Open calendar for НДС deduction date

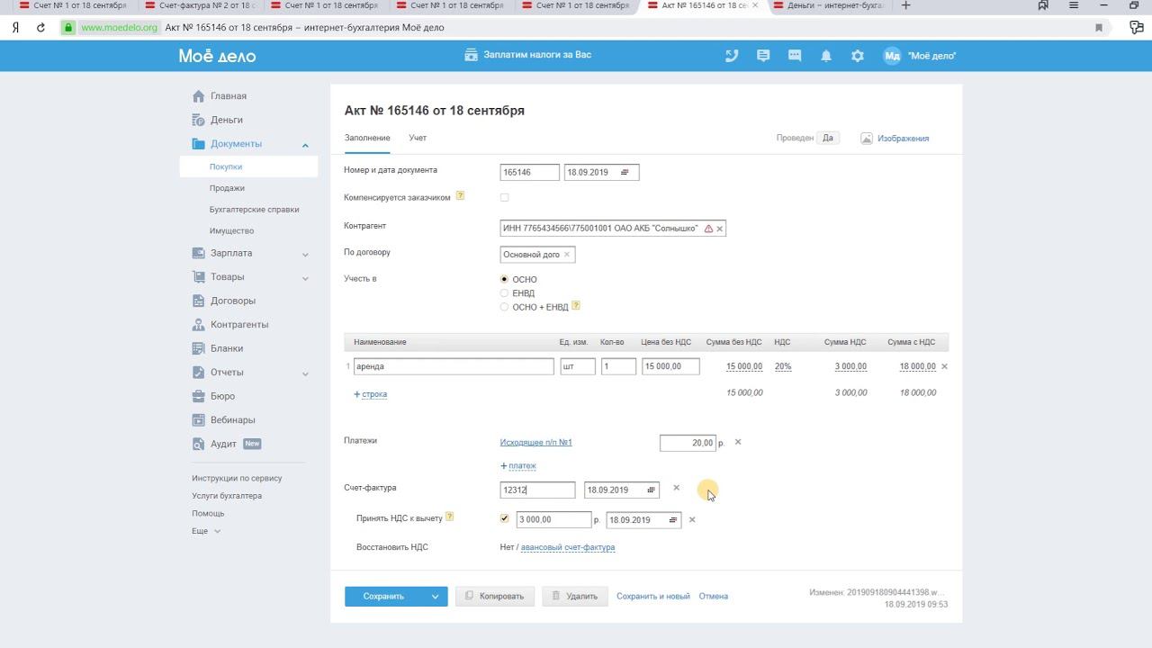(672, 520)
